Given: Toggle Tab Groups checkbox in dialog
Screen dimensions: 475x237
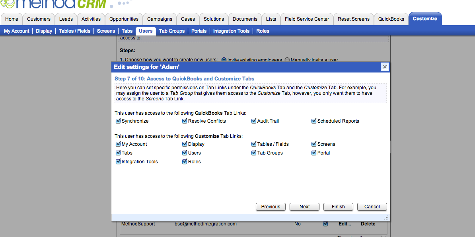Looking at the screenshot, I should [254, 153].
